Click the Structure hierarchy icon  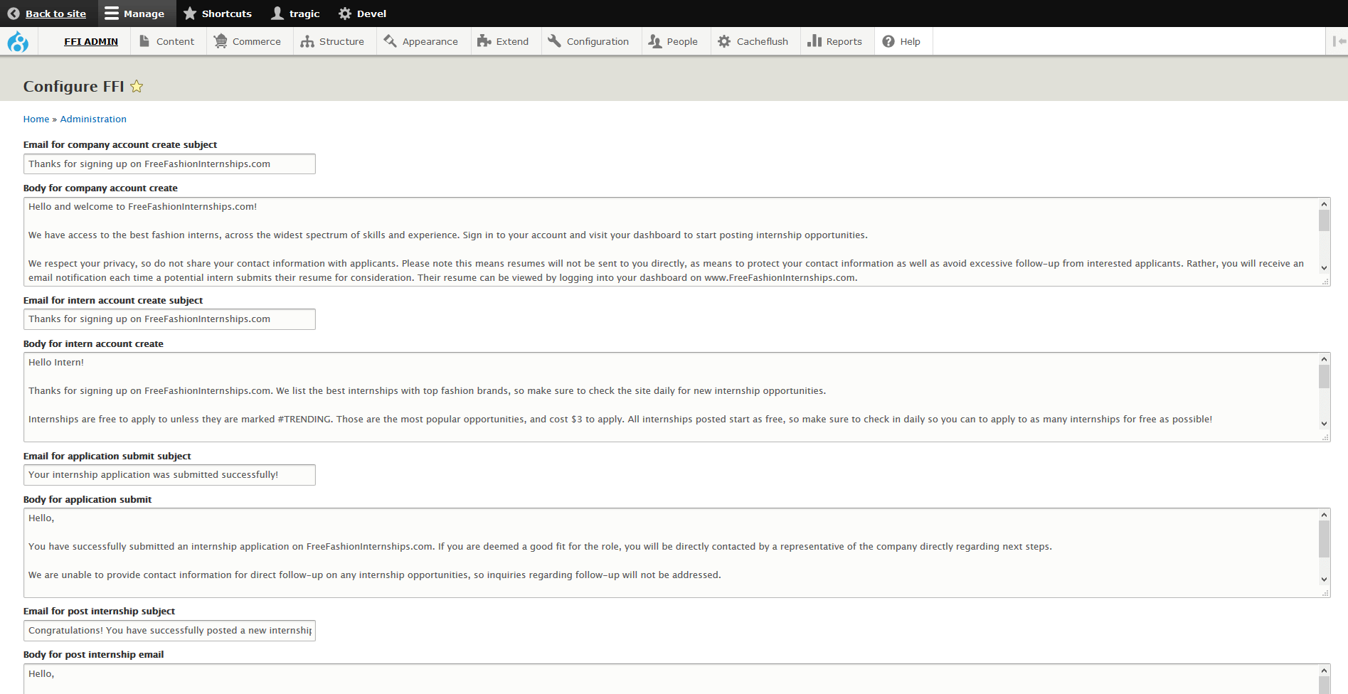(307, 41)
